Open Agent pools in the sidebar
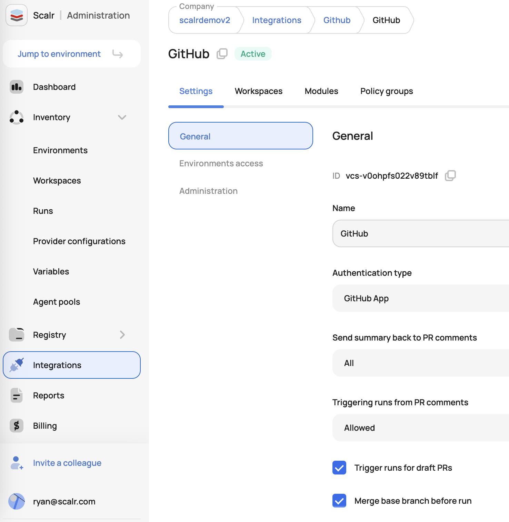 [x=57, y=302]
